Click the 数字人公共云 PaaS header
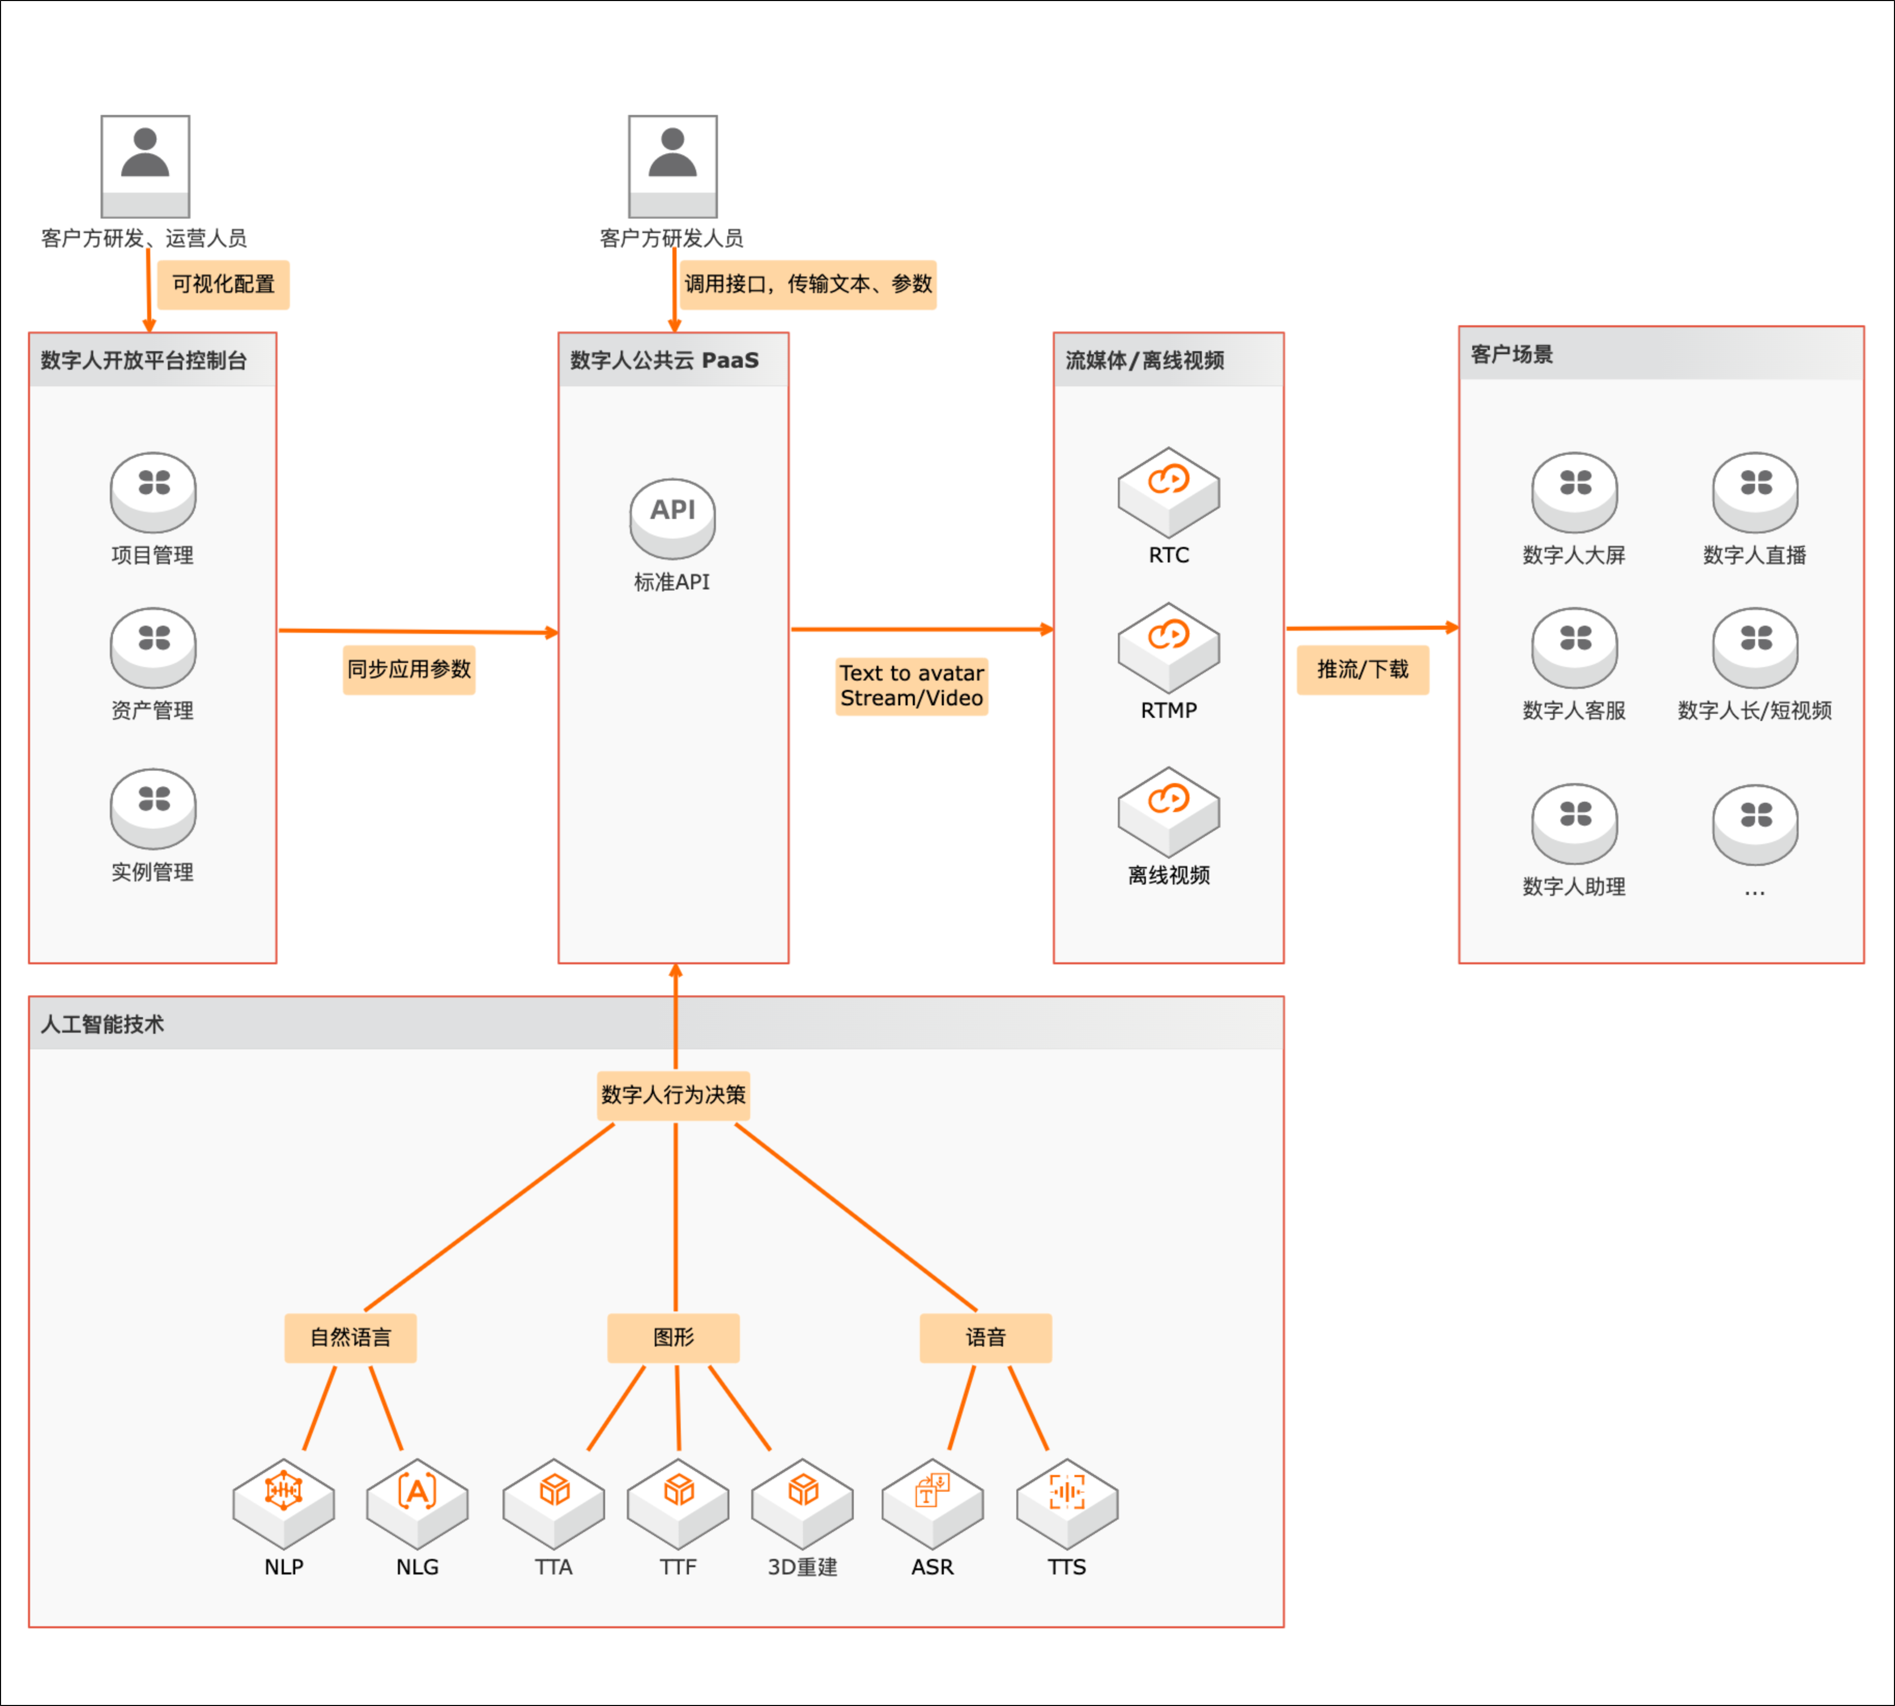This screenshot has width=1895, height=1706. click(673, 360)
